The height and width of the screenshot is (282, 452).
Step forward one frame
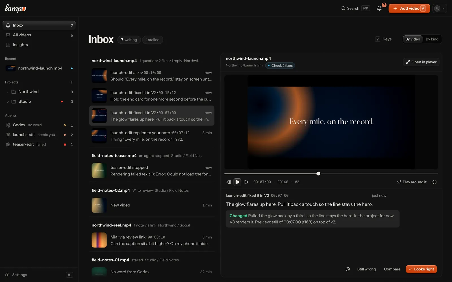point(246,182)
